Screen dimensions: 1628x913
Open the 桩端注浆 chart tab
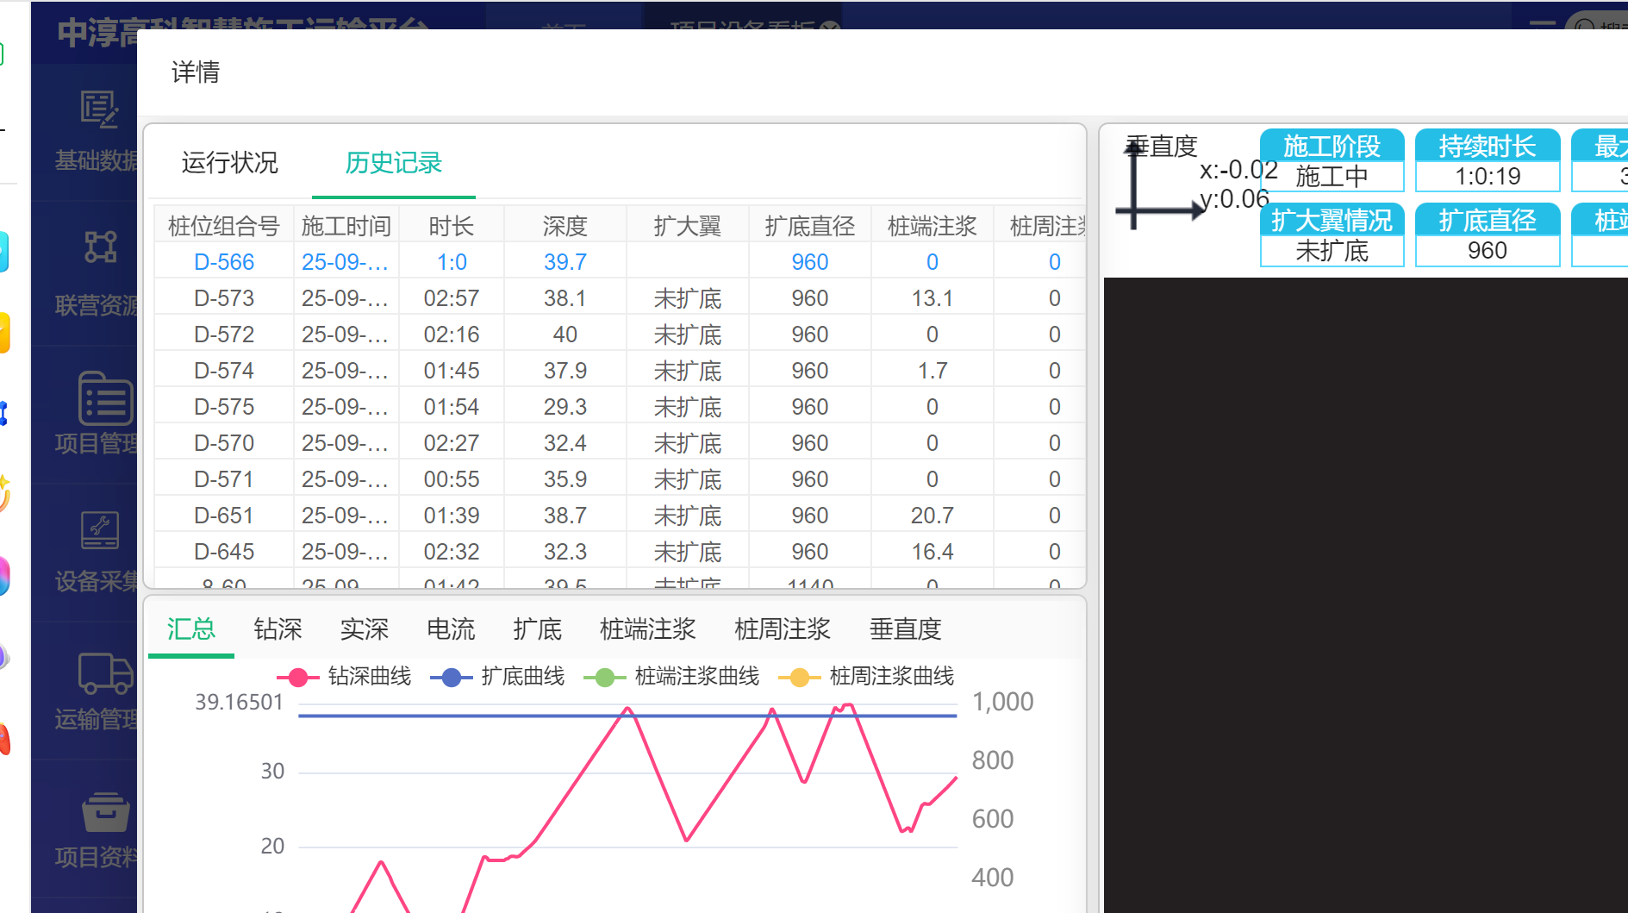click(x=647, y=629)
